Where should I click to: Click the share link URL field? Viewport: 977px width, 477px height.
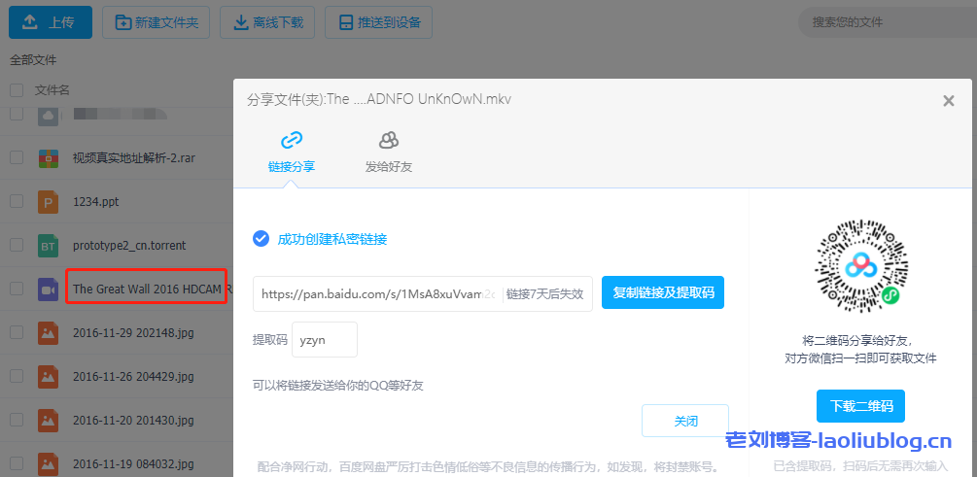click(x=377, y=294)
